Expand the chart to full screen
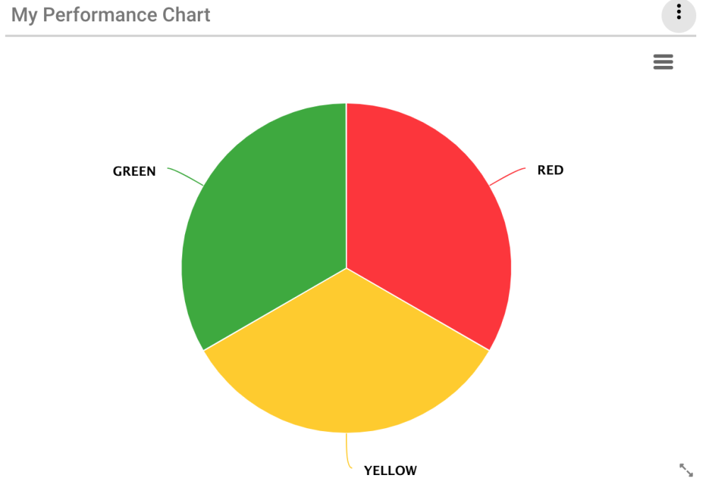Viewport: 709px width, 497px height. pos(686,470)
